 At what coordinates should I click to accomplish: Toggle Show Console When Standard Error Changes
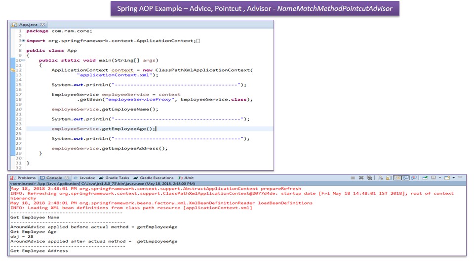414,178
